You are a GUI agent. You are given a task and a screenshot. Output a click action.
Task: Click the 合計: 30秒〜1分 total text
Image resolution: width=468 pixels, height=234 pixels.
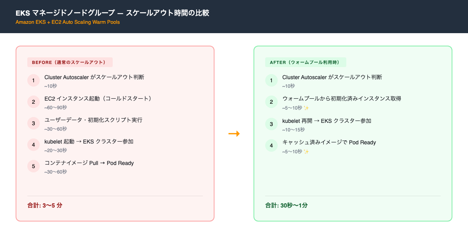tap(287, 205)
